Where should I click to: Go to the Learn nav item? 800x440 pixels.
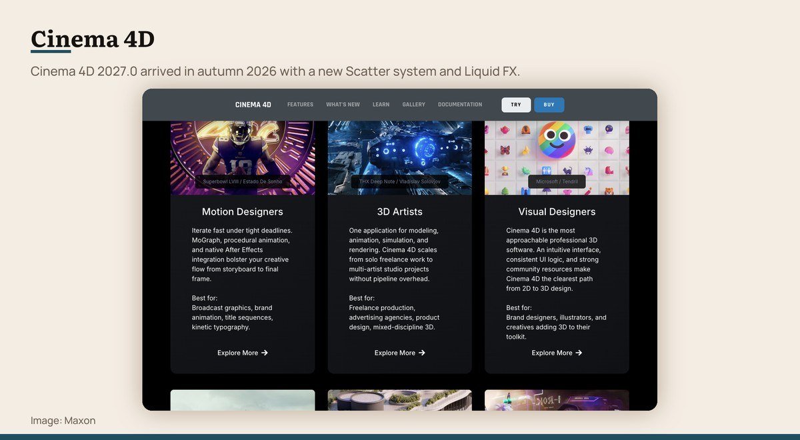point(381,105)
